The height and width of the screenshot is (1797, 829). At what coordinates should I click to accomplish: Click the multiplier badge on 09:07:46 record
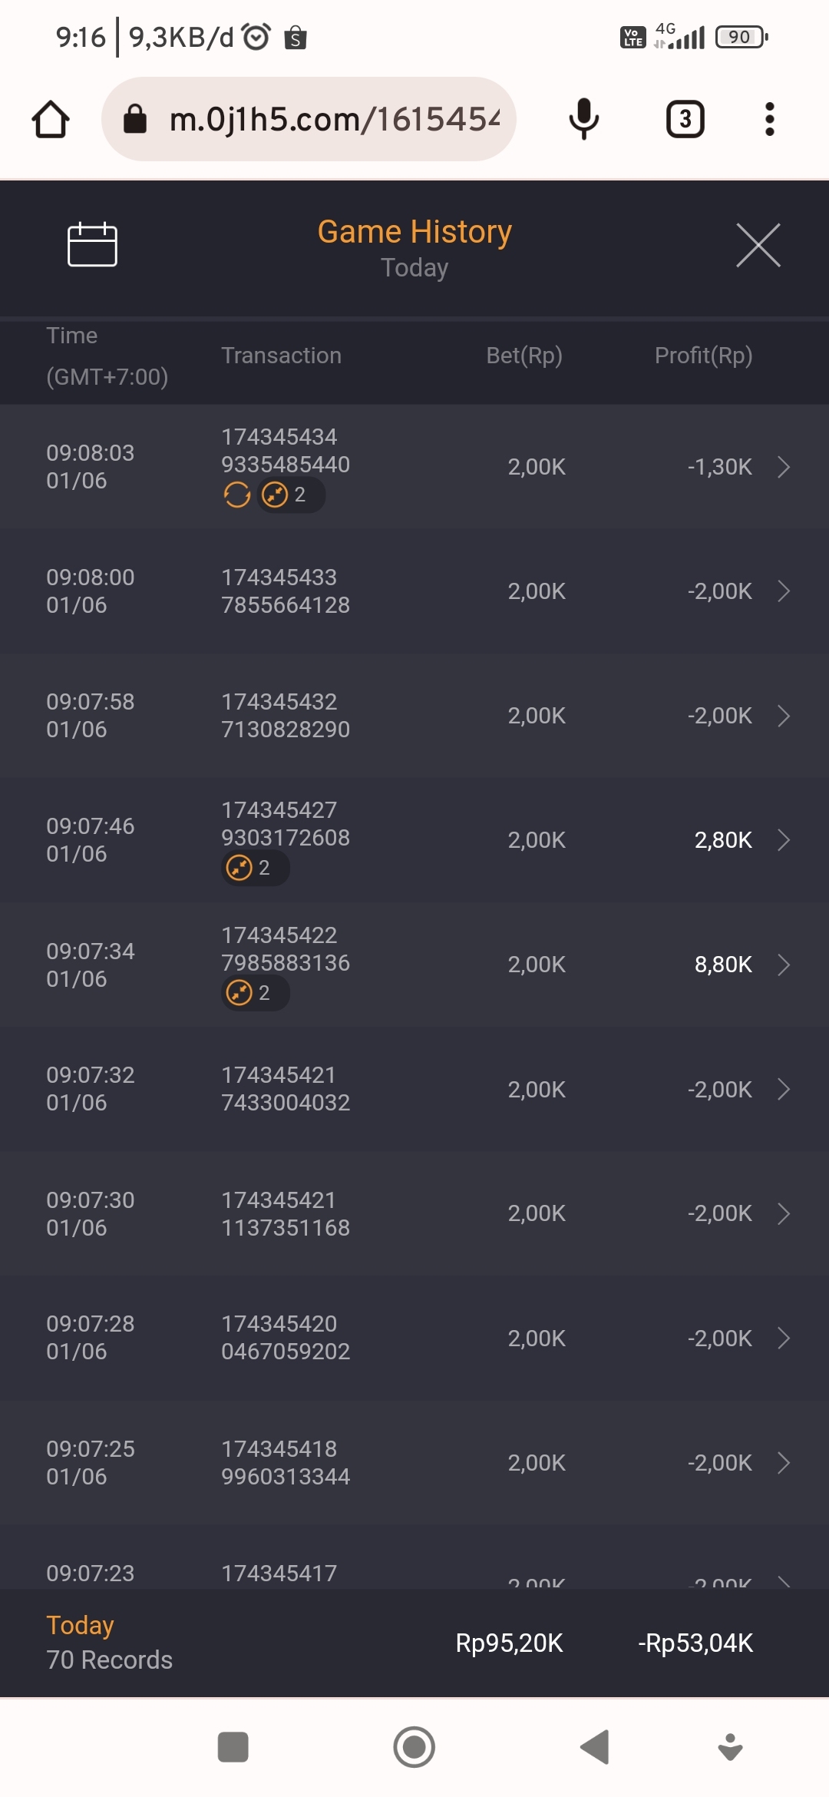[255, 869]
